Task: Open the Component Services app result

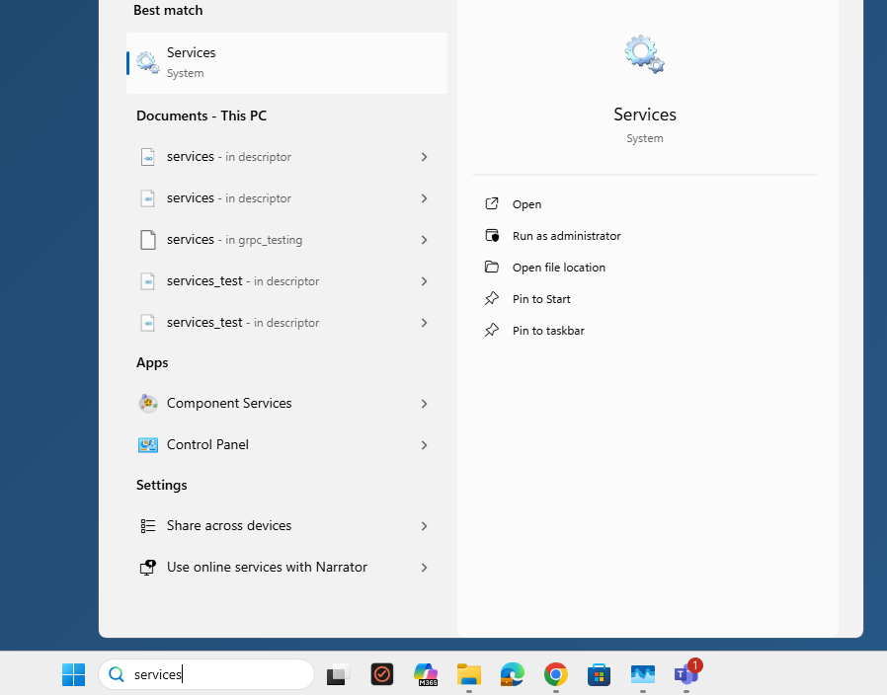Action: (x=286, y=403)
